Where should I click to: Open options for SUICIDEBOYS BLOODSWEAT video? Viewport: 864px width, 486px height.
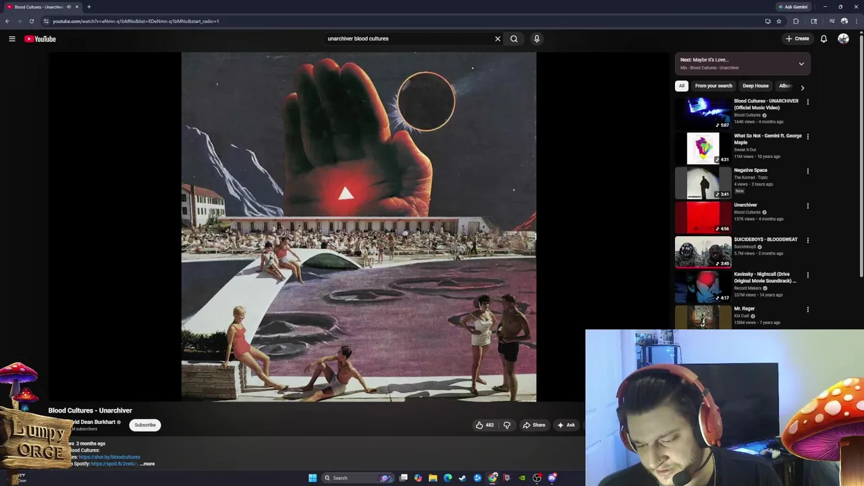pyautogui.click(x=807, y=240)
